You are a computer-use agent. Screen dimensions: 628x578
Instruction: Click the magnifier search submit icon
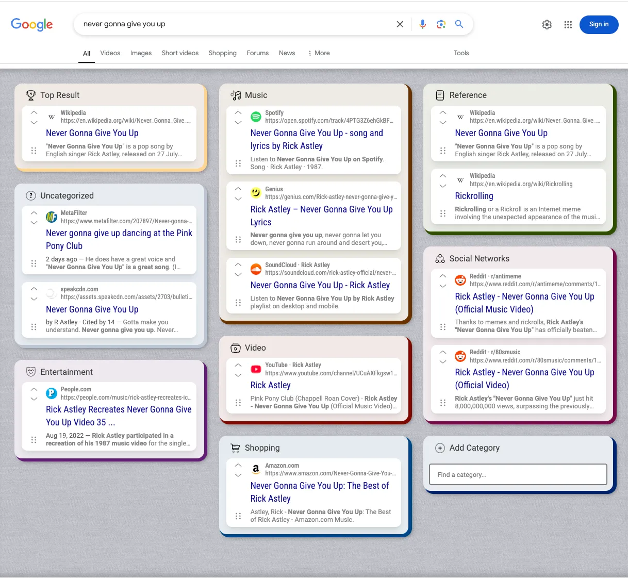[459, 24]
